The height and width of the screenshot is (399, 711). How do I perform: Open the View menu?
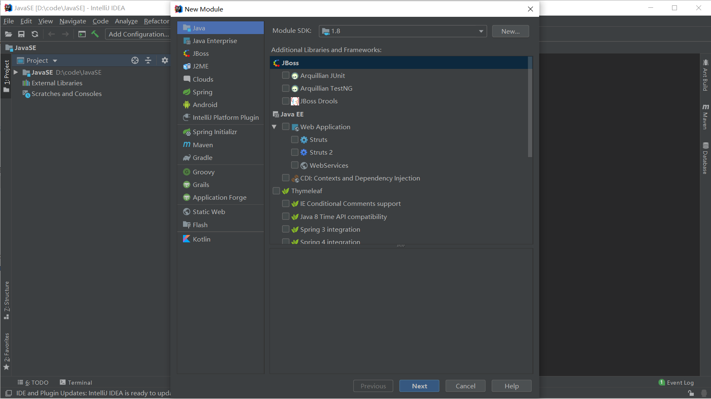46,21
